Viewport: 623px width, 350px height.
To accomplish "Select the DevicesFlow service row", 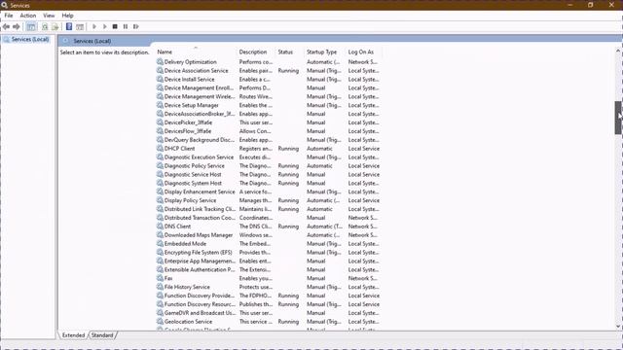I will tap(269, 131).
